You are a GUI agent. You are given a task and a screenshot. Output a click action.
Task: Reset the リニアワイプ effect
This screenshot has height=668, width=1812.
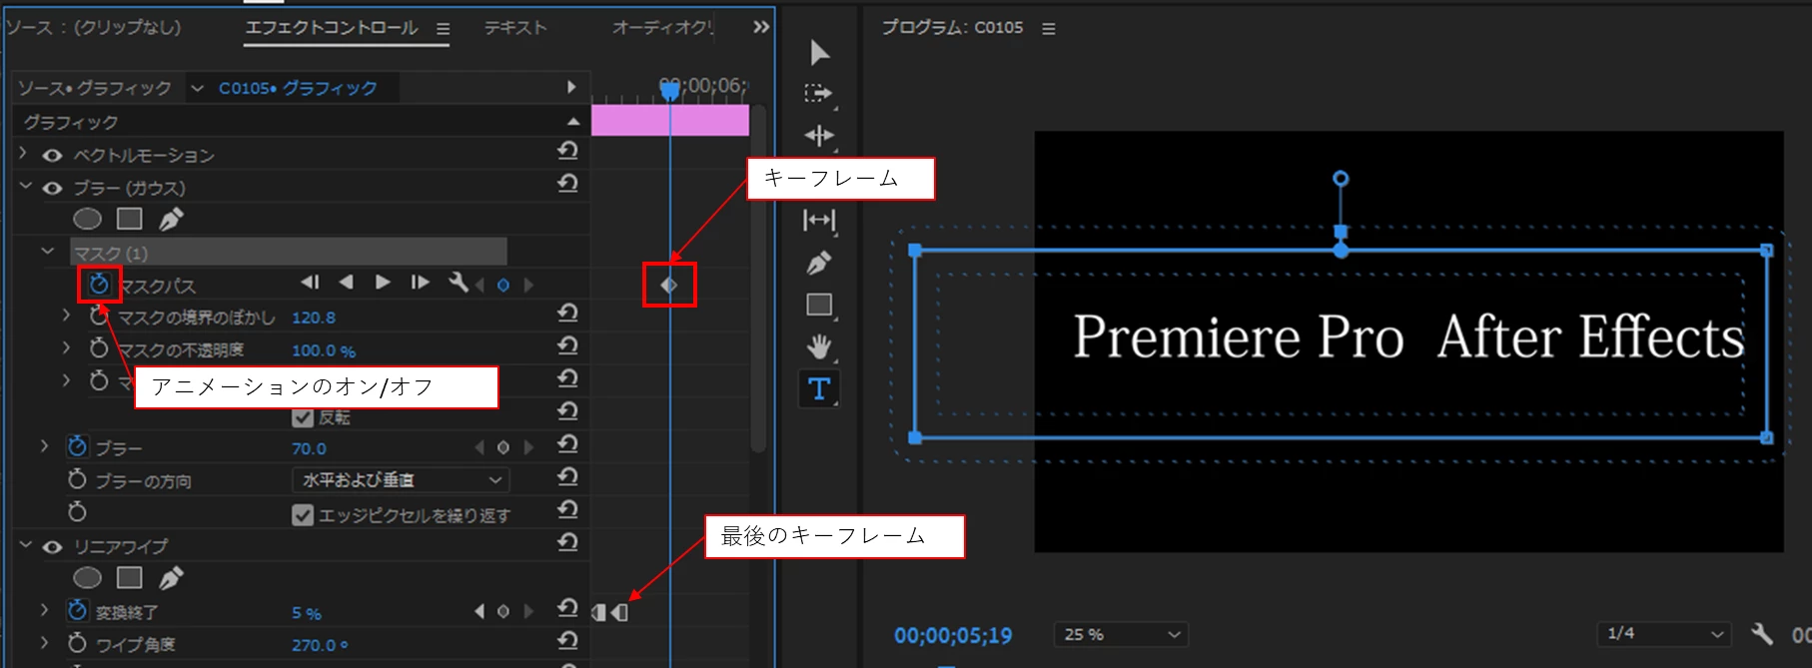pyautogui.click(x=567, y=542)
